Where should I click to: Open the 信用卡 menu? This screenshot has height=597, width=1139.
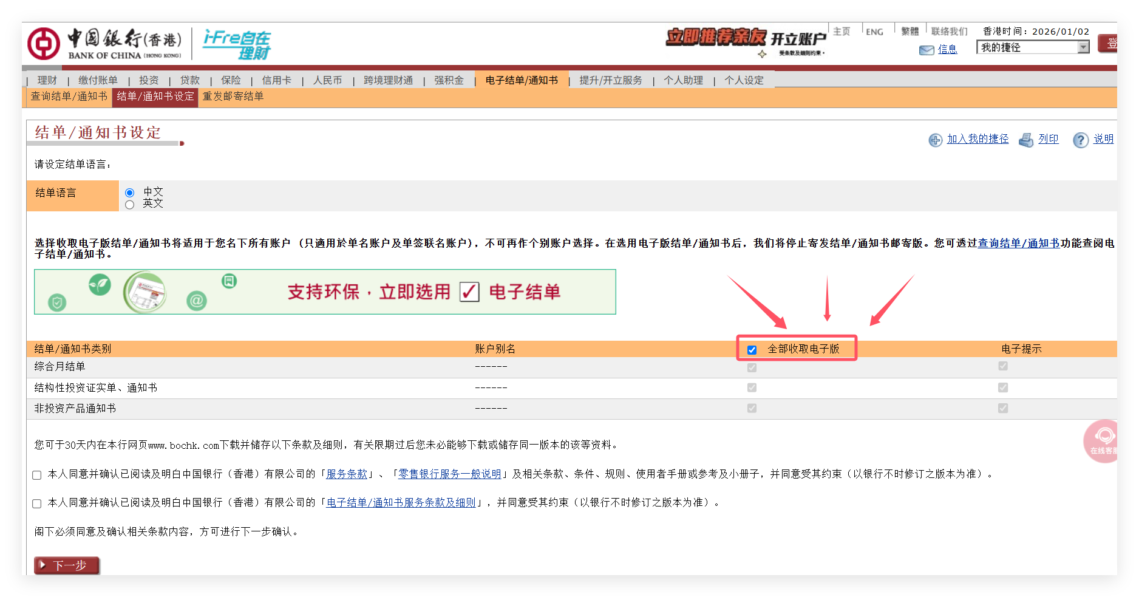point(276,80)
